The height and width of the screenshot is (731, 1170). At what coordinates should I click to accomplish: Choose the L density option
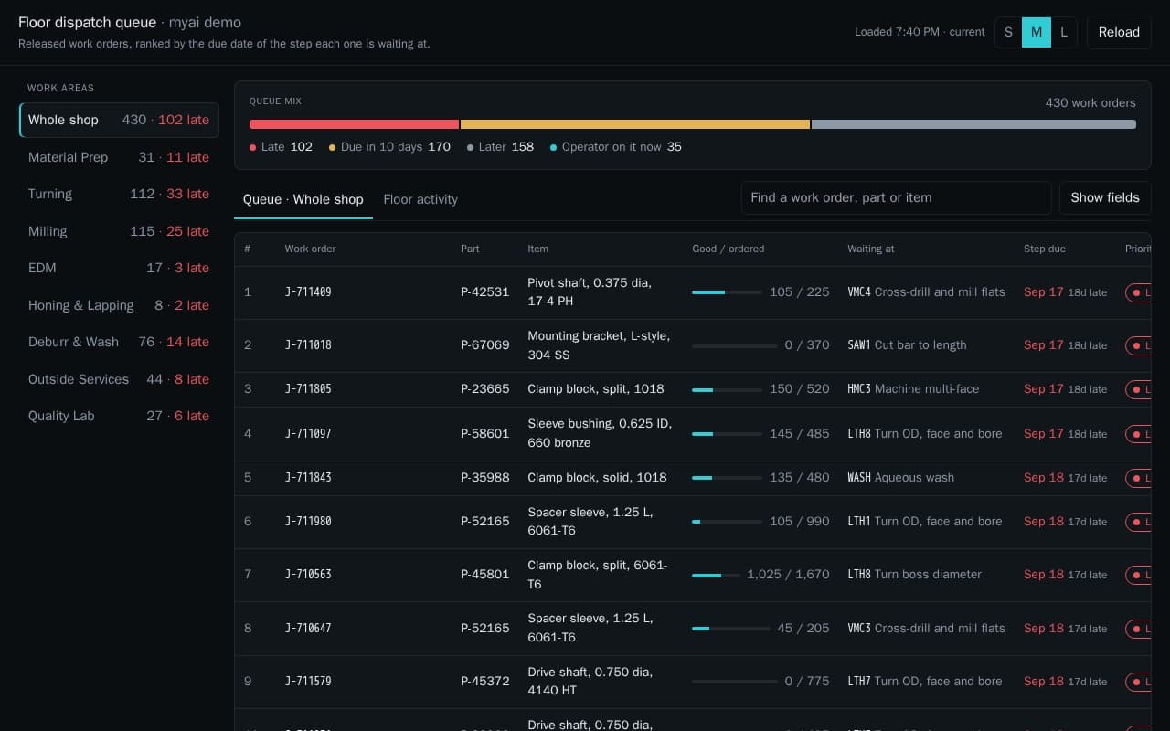click(x=1064, y=32)
